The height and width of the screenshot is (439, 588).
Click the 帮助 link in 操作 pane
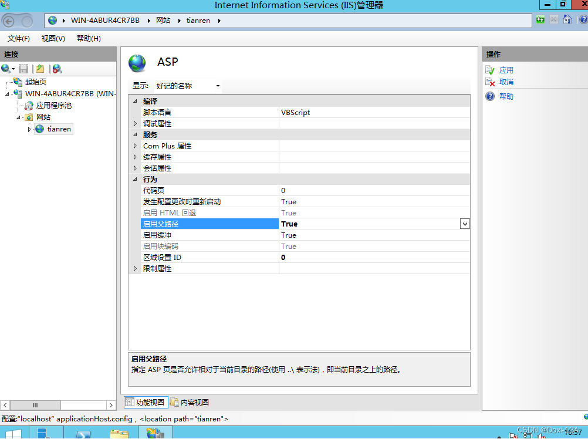click(506, 96)
